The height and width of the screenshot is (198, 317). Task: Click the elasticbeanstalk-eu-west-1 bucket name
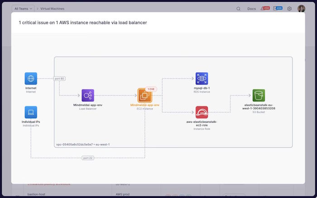tap(259, 106)
